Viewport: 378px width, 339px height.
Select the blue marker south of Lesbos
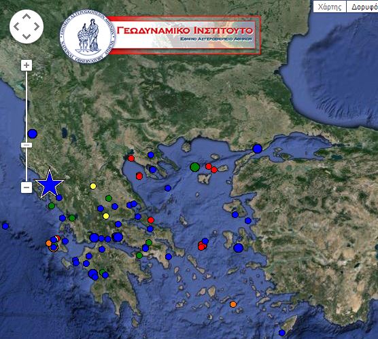(x=248, y=221)
